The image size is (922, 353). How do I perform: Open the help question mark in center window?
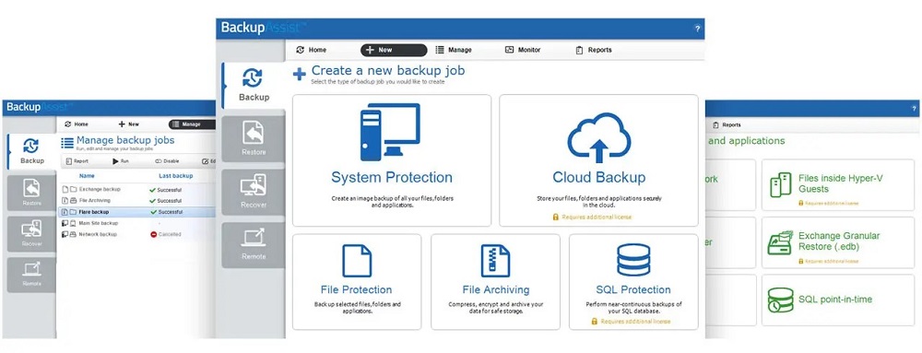click(697, 29)
